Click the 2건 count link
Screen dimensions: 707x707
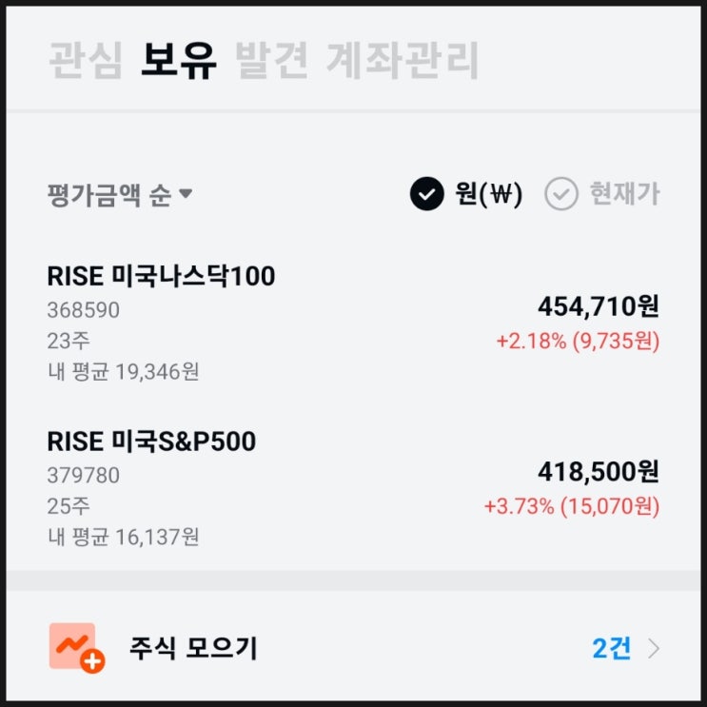tap(611, 648)
